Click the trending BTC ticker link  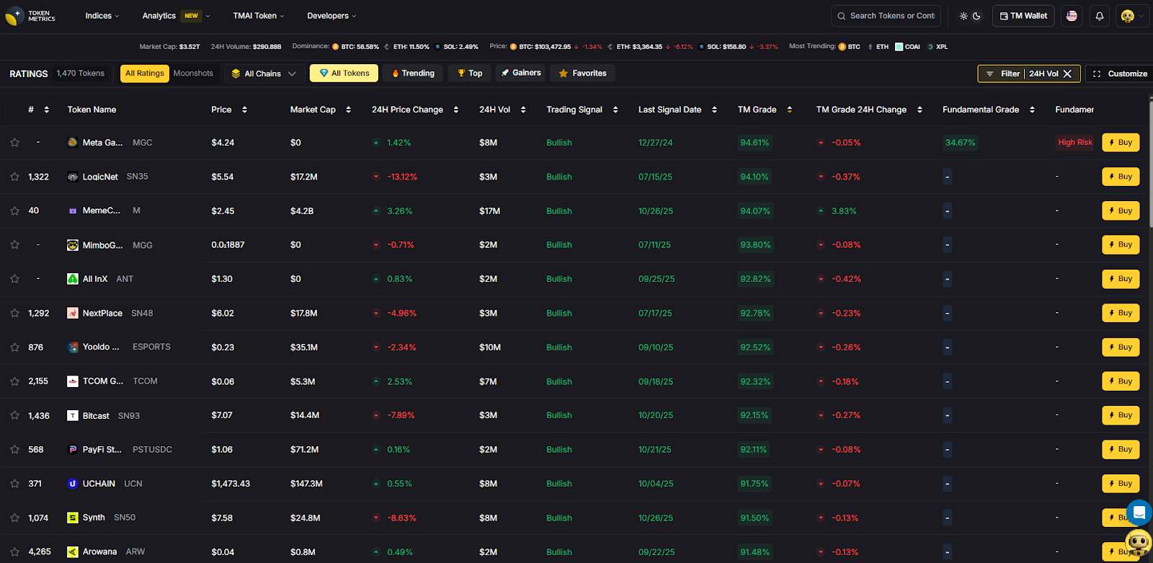click(x=849, y=47)
